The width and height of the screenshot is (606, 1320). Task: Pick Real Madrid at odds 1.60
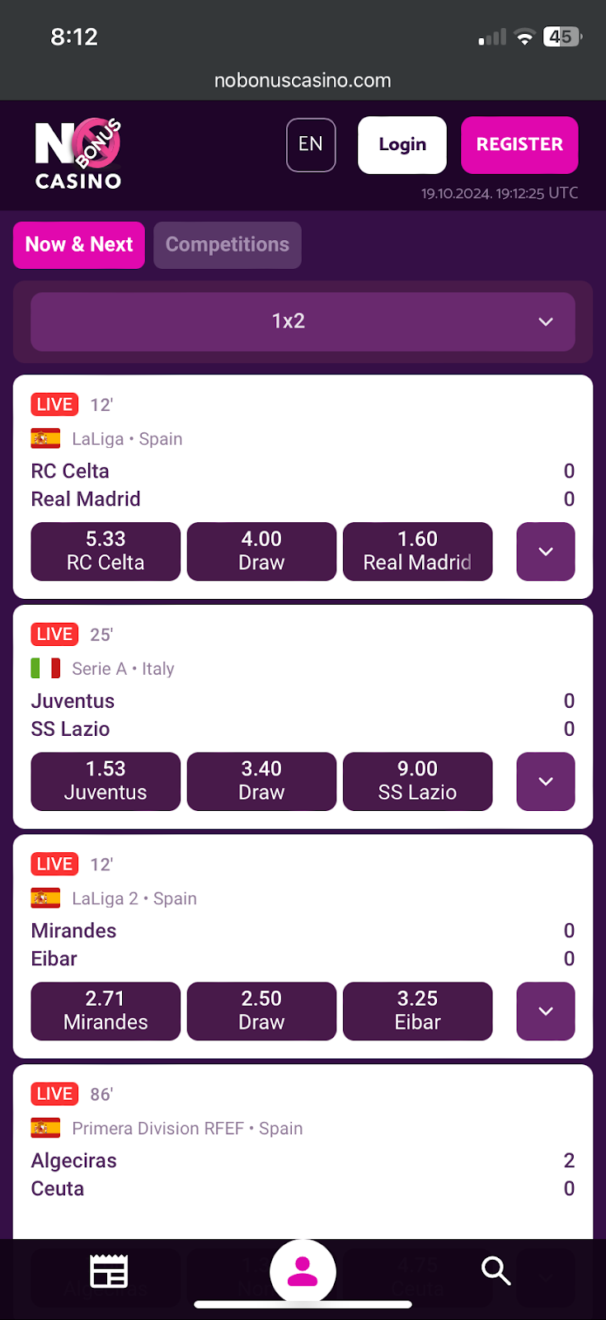pyautogui.click(x=417, y=551)
